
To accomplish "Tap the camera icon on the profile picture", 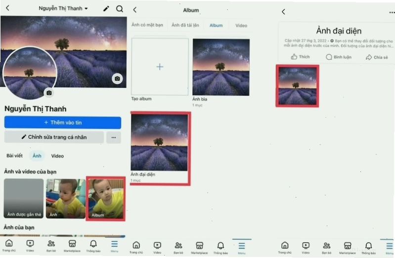I will click(49, 93).
